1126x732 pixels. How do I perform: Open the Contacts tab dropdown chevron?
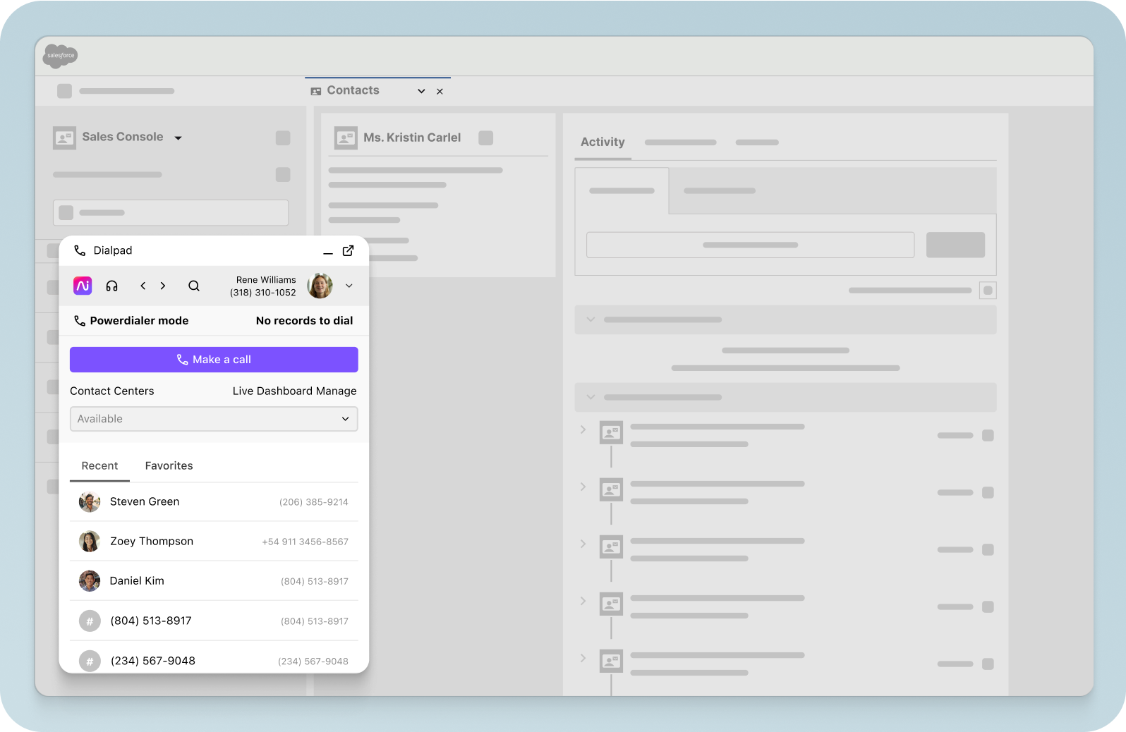tap(421, 91)
